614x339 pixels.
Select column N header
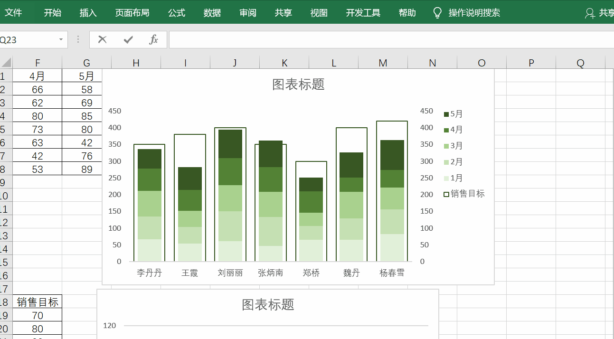point(432,63)
